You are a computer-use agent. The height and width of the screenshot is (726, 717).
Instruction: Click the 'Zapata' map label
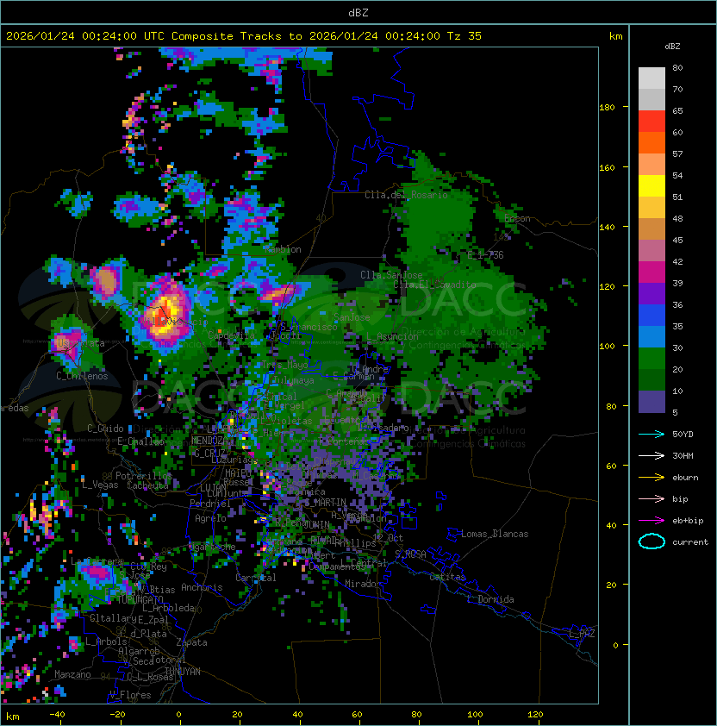click(191, 642)
